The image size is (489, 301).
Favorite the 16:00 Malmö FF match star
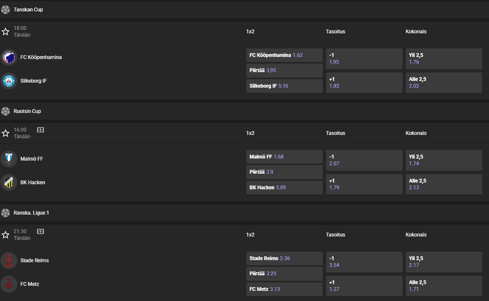click(x=5, y=133)
